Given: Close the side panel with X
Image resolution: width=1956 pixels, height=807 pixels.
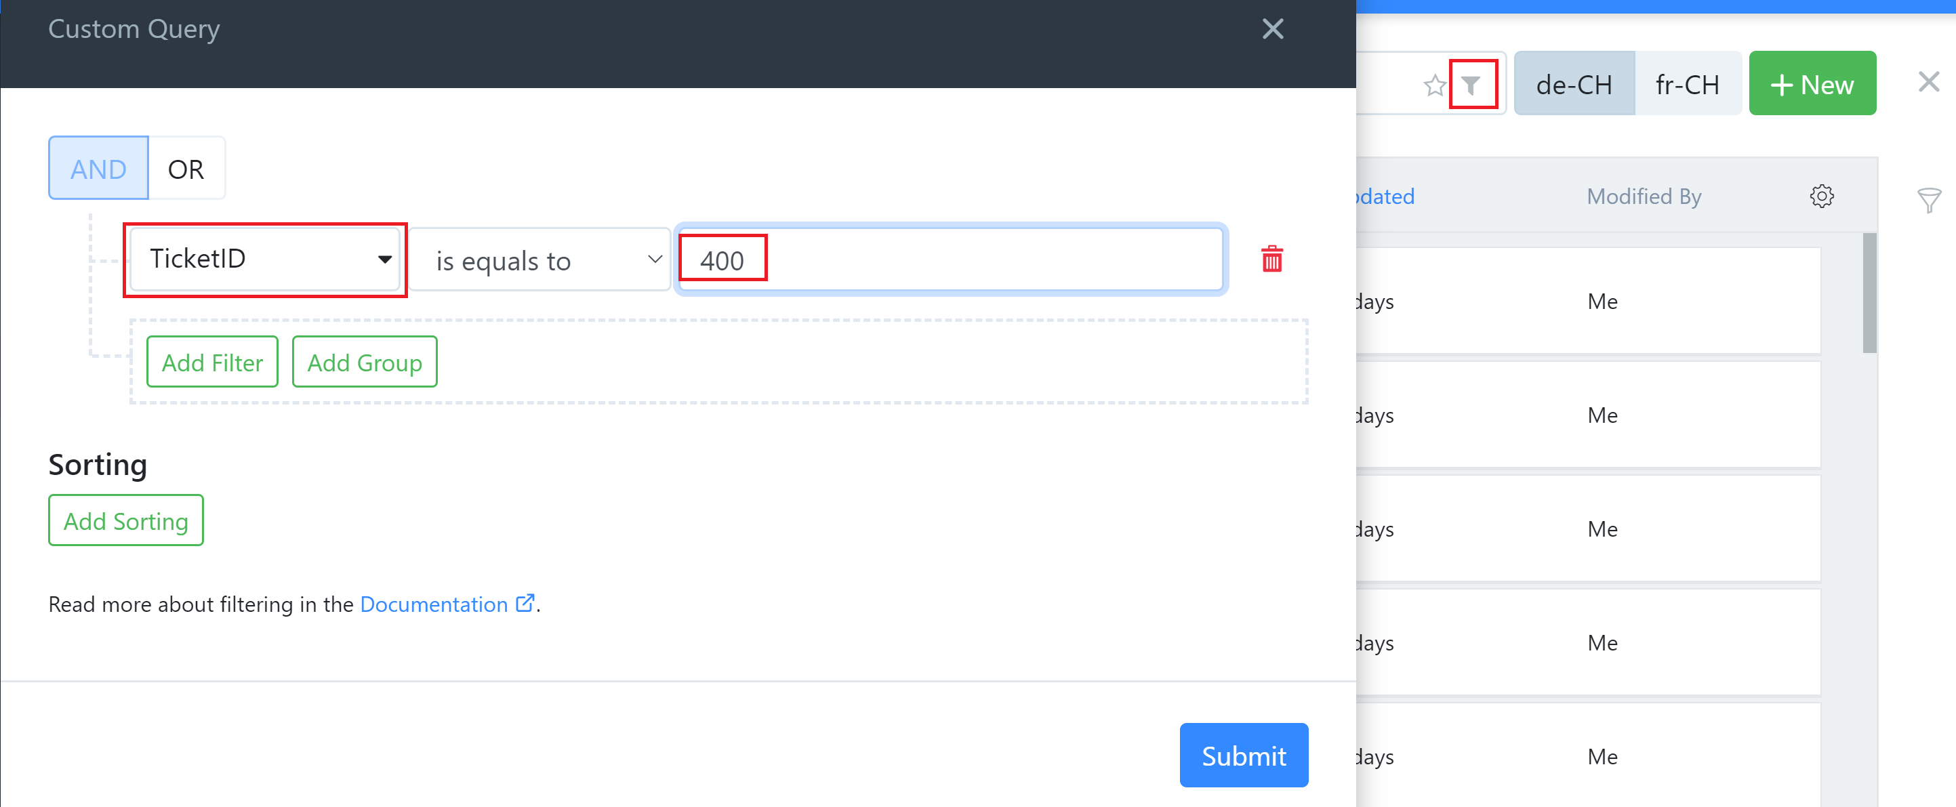Looking at the screenshot, I should 1929,81.
